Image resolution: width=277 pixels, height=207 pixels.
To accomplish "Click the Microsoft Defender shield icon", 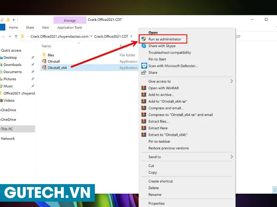I will (144, 66).
